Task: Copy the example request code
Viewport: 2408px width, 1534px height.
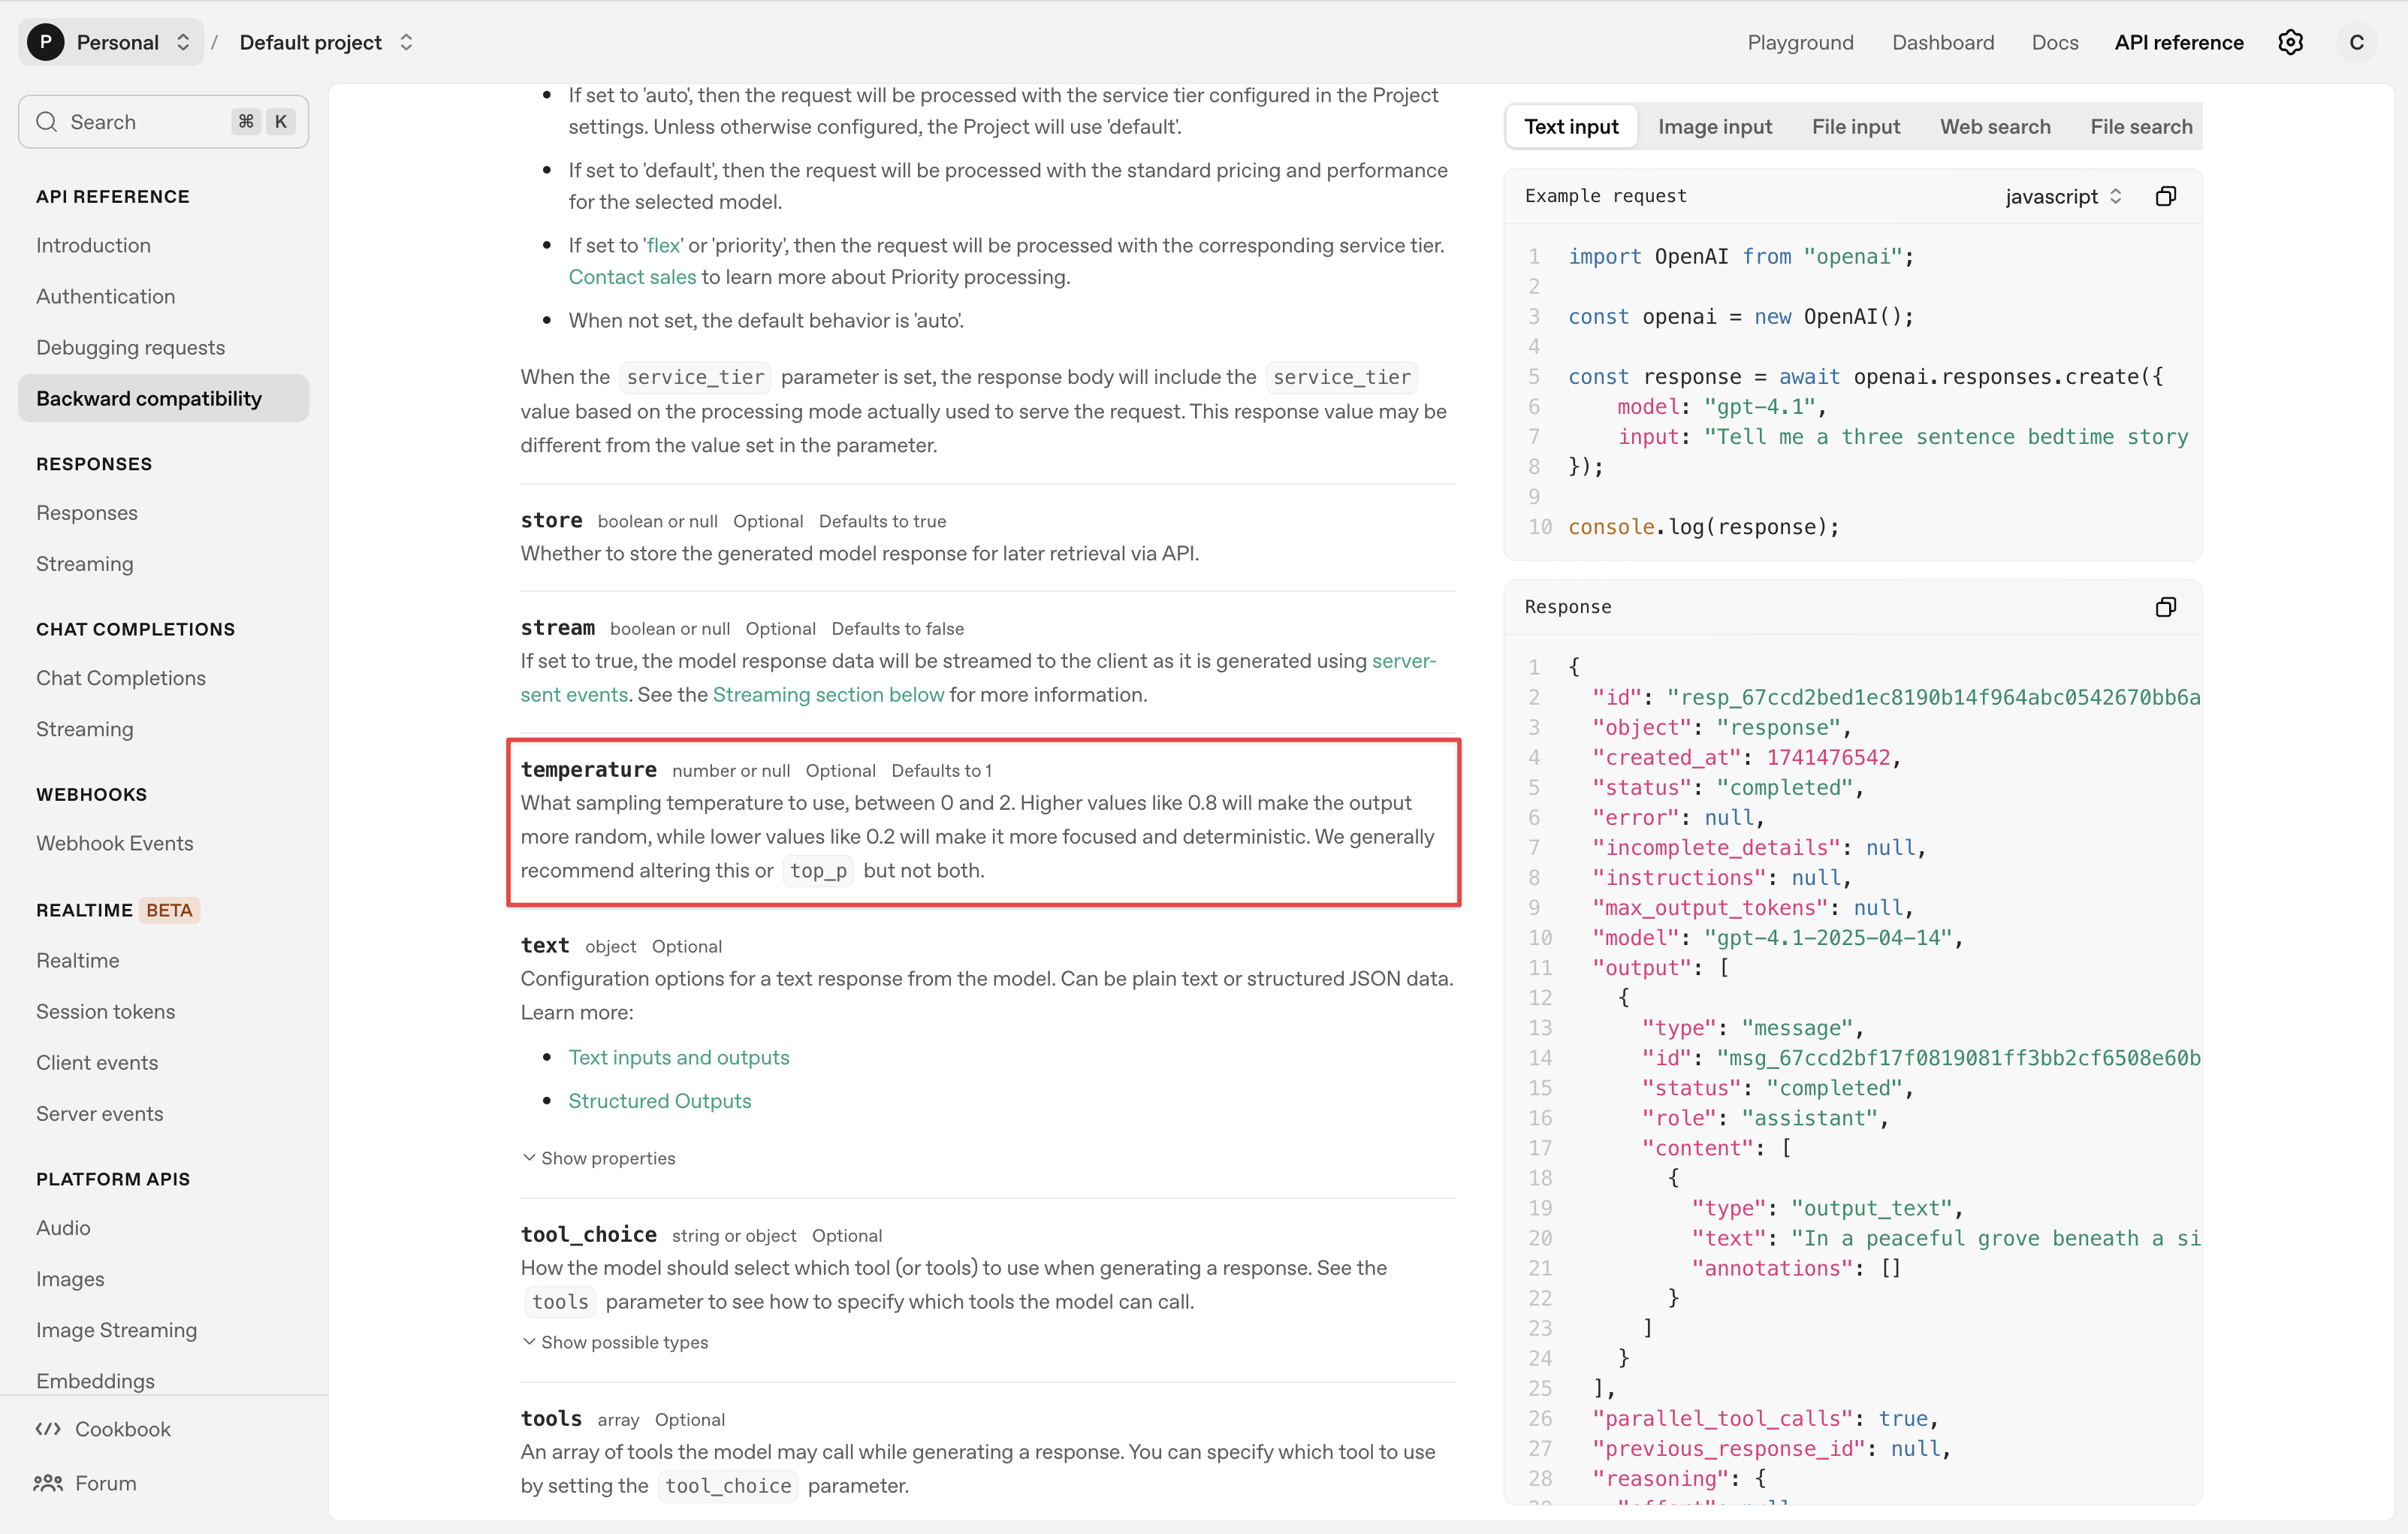Action: click(2165, 196)
